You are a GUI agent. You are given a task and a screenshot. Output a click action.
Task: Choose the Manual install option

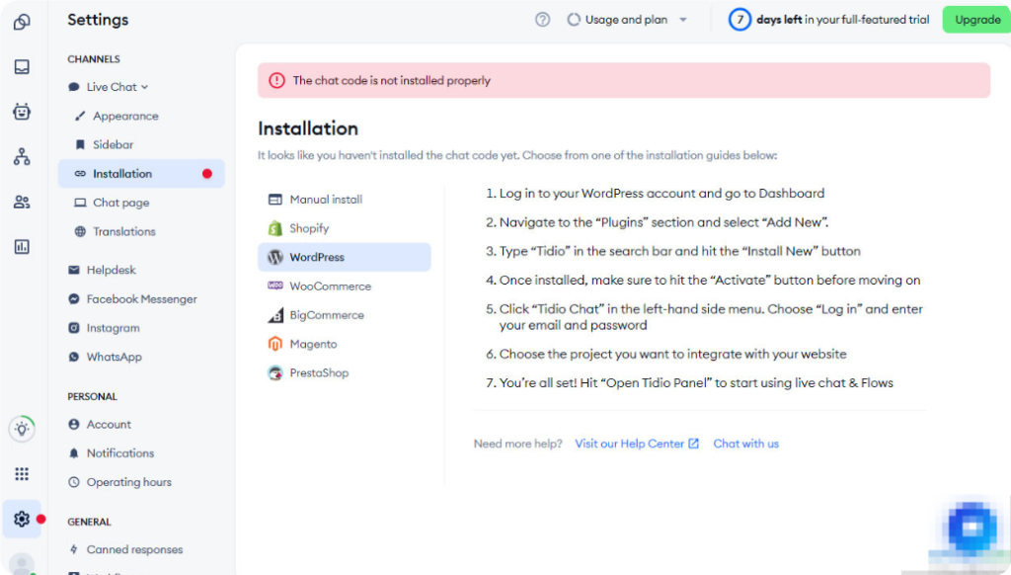coord(325,200)
